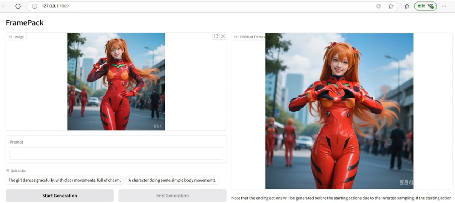455x203 pixels.
Task: Click the FramePack heading
Action: point(25,23)
